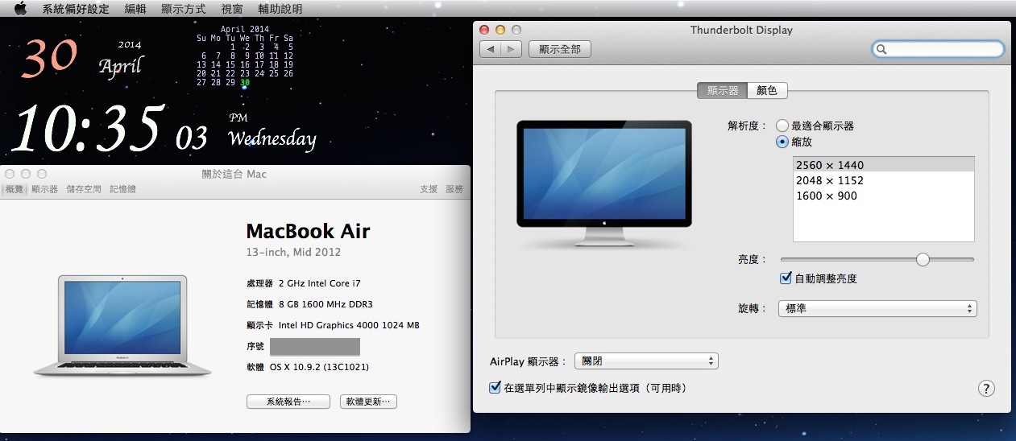This screenshot has height=441, width=1016.
Task: Click the 亮度 brightness slider knob
Action: tap(923, 259)
